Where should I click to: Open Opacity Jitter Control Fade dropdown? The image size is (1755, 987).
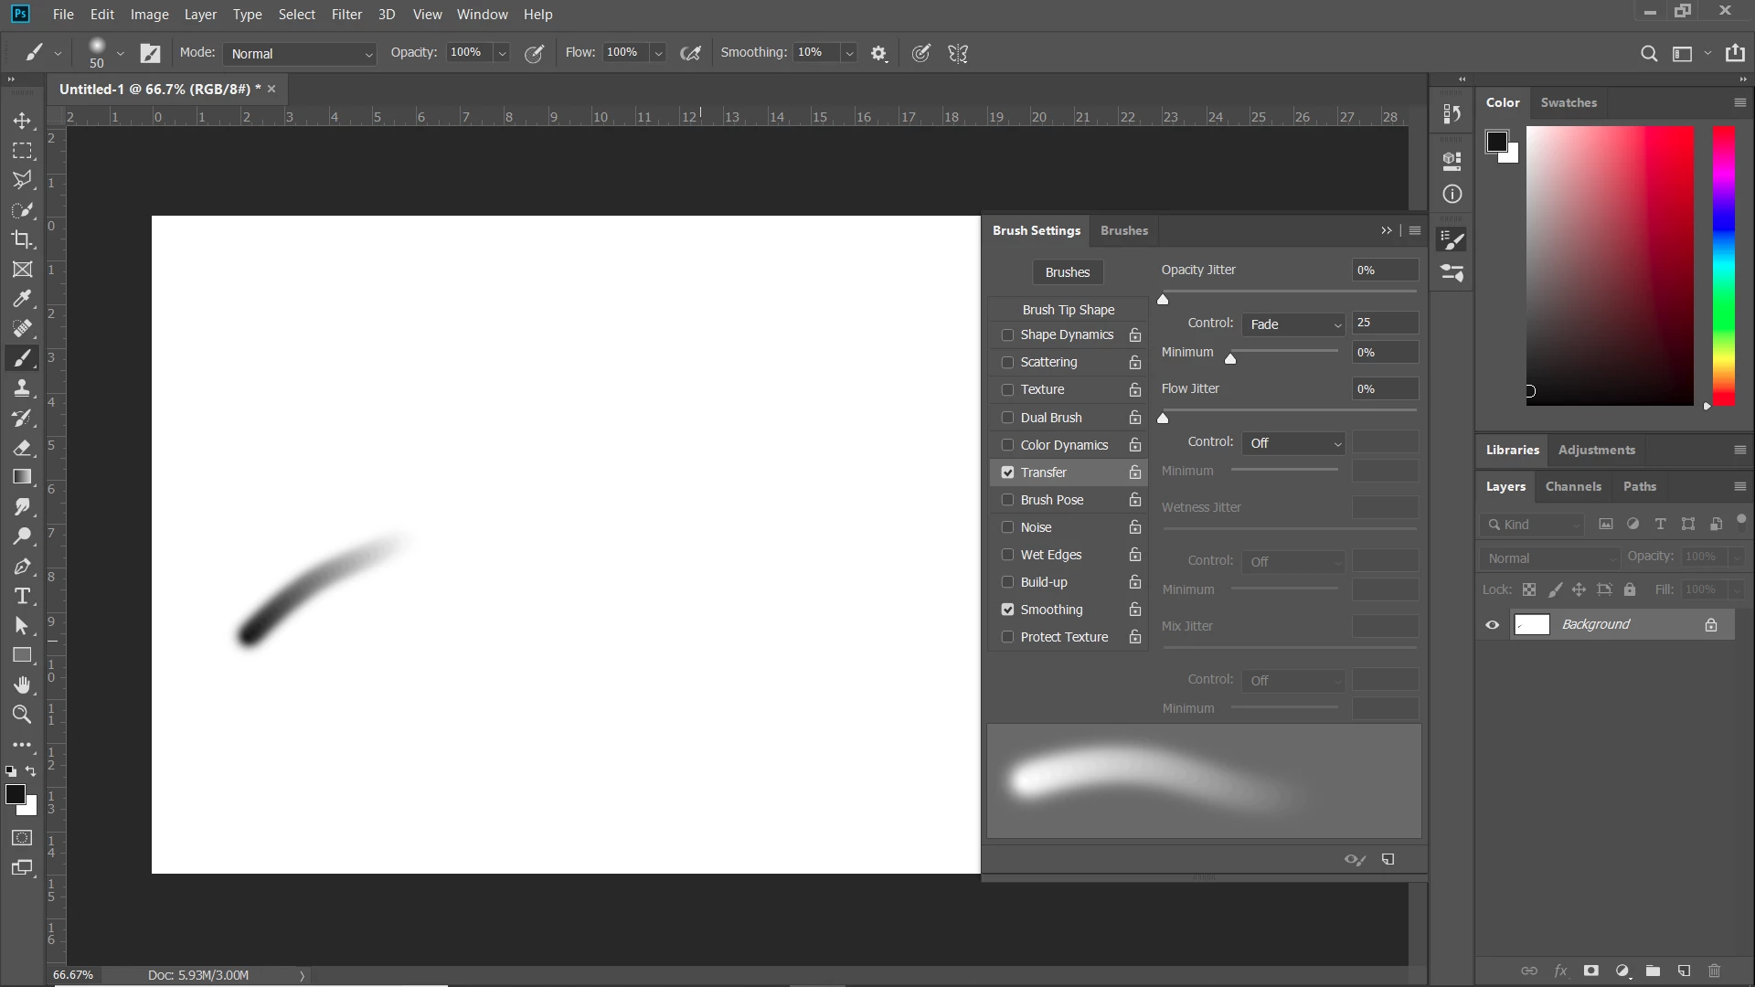[x=1294, y=324]
